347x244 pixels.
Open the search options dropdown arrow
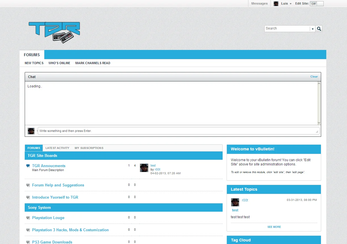(313, 29)
